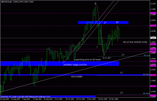The width and height of the screenshot is (157, 101).
Task: Click the magenta 2.1022 price tag
Action: [x=153, y=13]
